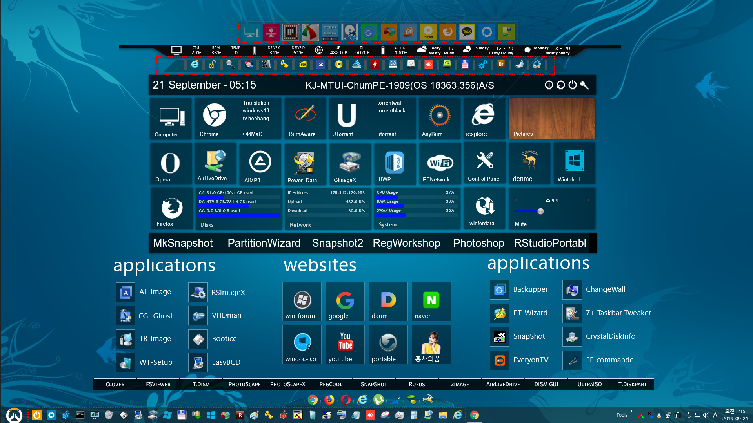Screen dimensions: 753x423
Task: Select T.DISKPART in the bottom menu bar
Action: [x=632, y=384]
